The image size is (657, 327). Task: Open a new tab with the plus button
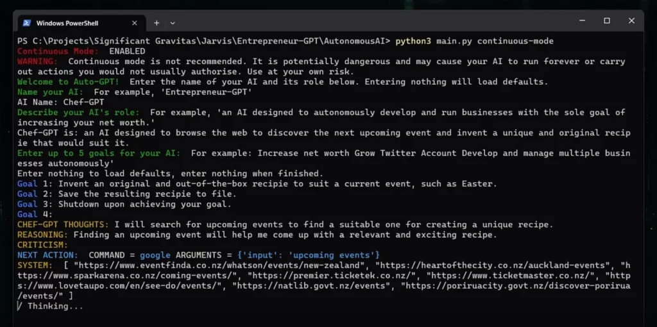tap(157, 23)
